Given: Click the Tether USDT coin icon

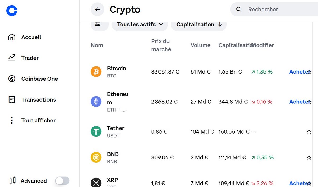Looking at the screenshot, I should tap(96, 131).
